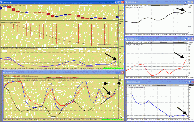The width and height of the screenshot is (194, 122).
Task: Close the red-line EURUSD,M5 chart window
Action: click(192, 39)
